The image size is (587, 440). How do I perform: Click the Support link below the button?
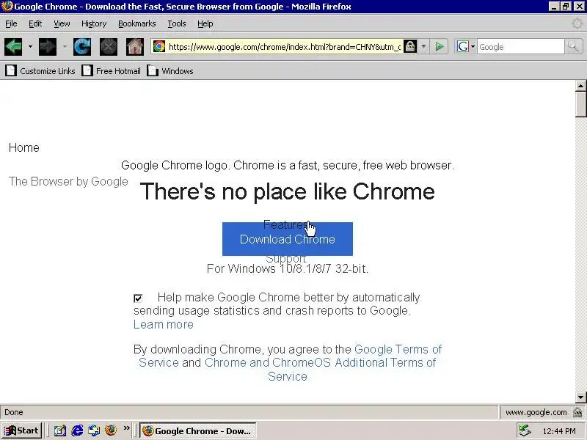[x=286, y=259]
